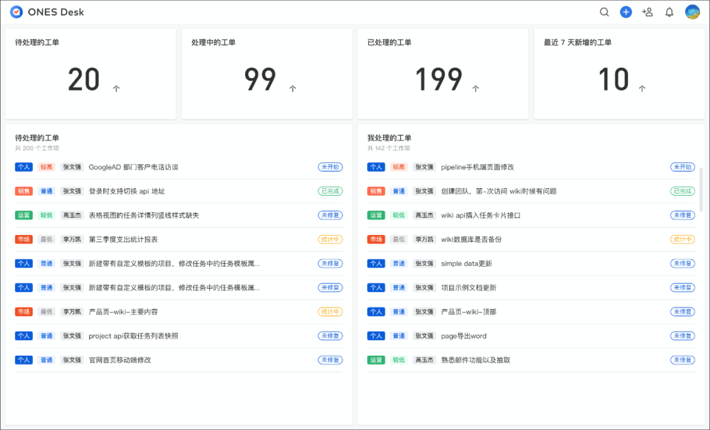
Task: Click 未修复 status on page导出word row
Action: [x=682, y=336]
